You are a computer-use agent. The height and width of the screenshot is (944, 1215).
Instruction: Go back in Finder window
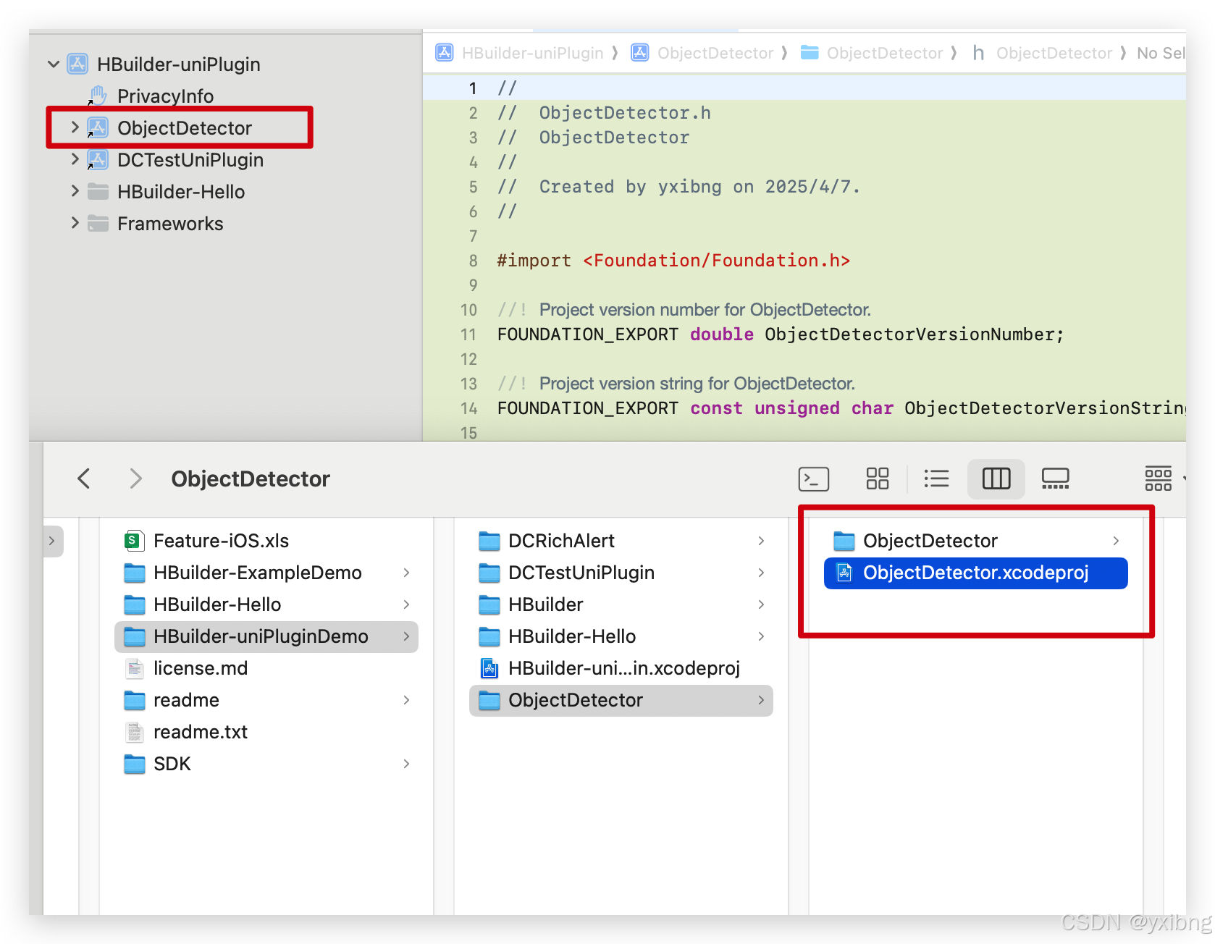84,479
